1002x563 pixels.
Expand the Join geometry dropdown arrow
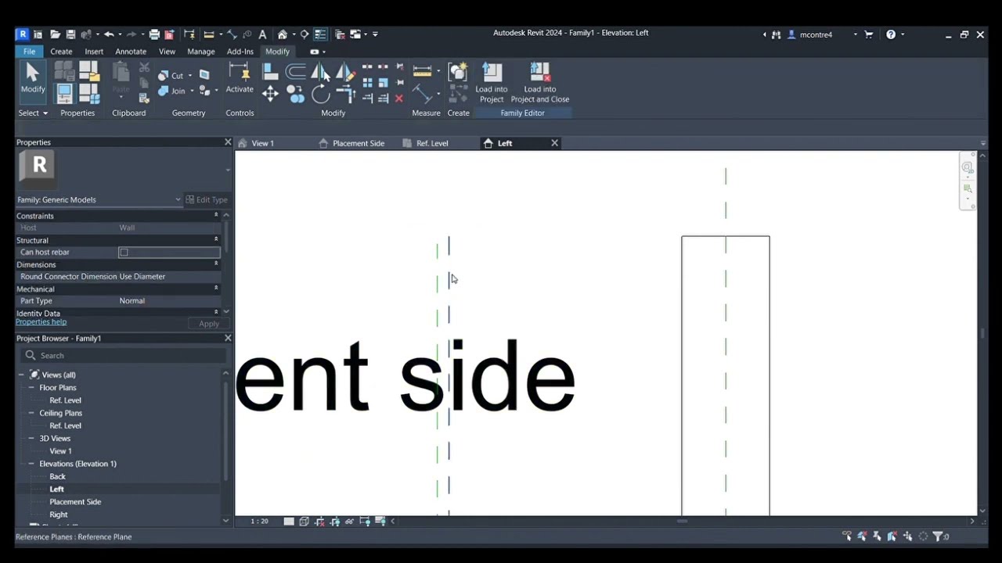(193, 91)
